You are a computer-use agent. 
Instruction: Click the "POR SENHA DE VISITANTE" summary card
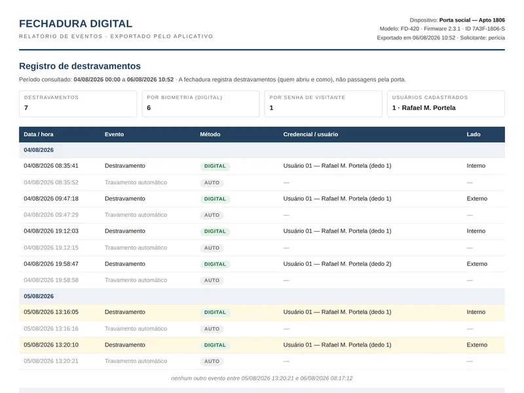(323, 104)
